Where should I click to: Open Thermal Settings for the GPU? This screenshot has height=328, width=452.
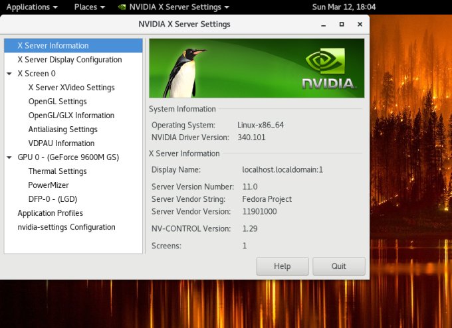pos(57,171)
